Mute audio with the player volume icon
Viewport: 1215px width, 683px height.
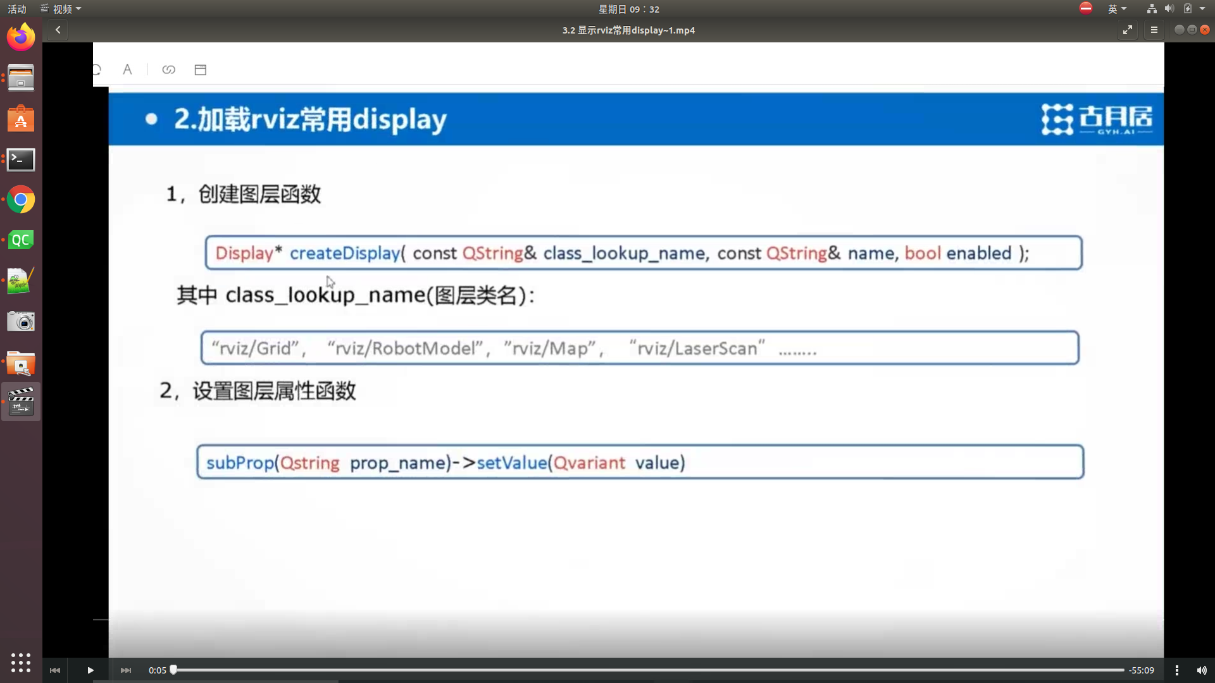(1202, 670)
